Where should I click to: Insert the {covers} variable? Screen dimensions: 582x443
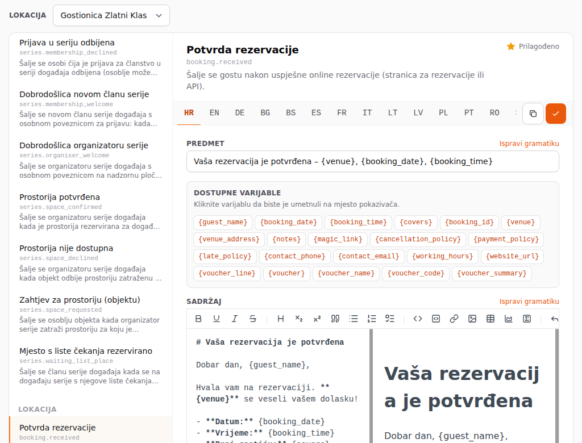coord(415,222)
